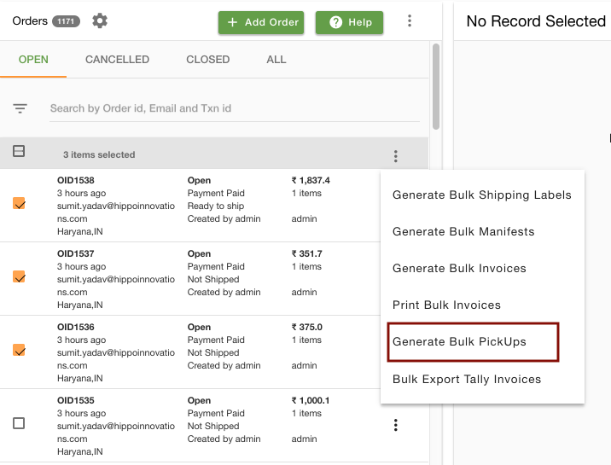Uncheck the order OID1537 checkbox

(19, 276)
